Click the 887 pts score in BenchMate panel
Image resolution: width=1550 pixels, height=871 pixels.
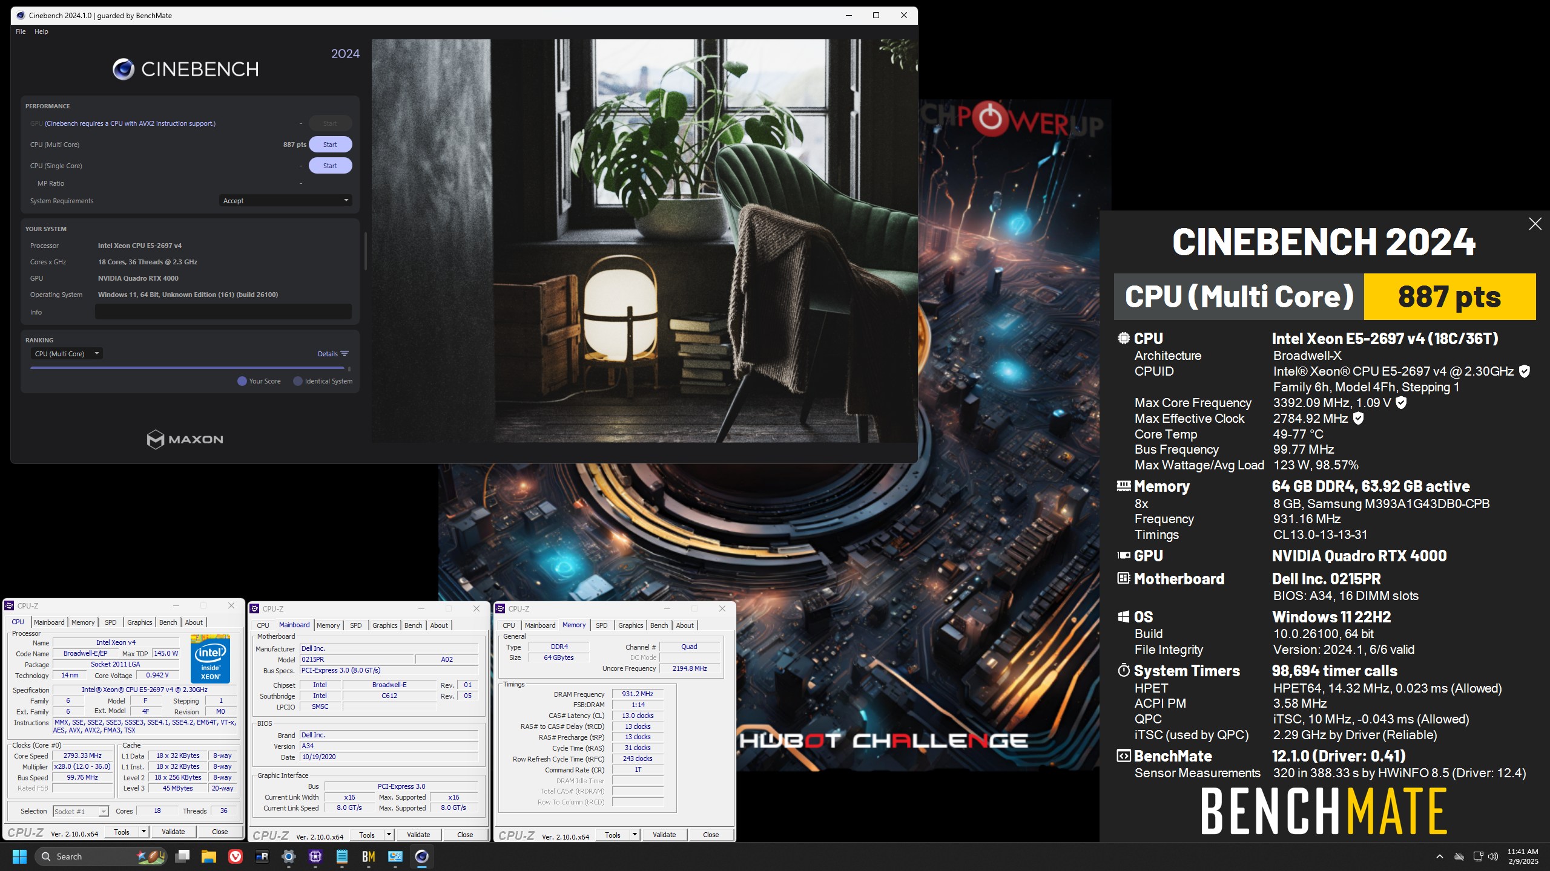(1449, 296)
